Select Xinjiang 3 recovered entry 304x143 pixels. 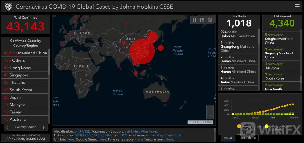pyautogui.click(x=281, y=53)
